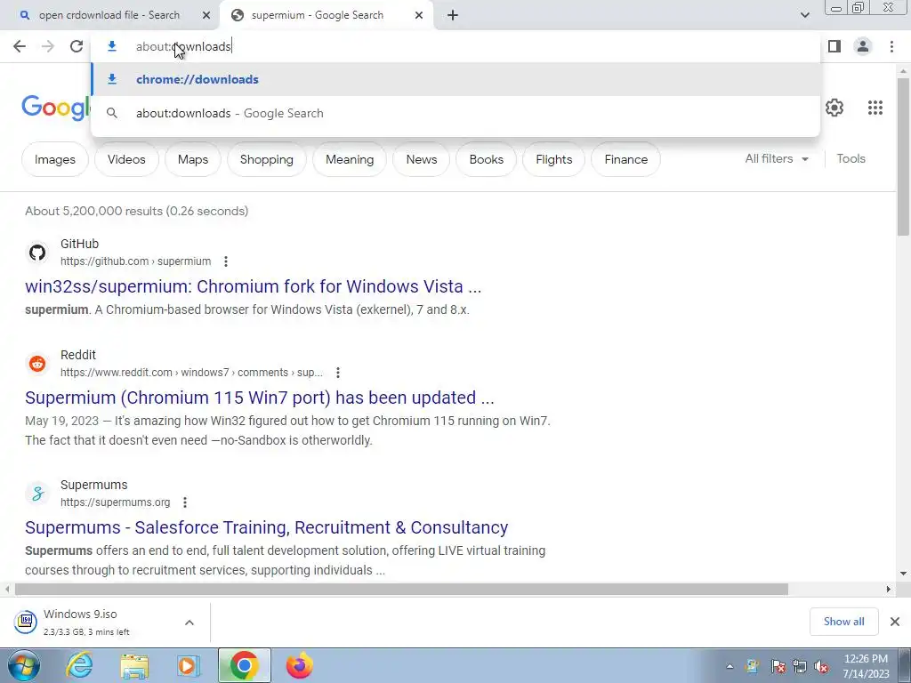The image size is (911, 683).
Task: Open the Supermums Salesforce Training result
Action: point(267,527)
